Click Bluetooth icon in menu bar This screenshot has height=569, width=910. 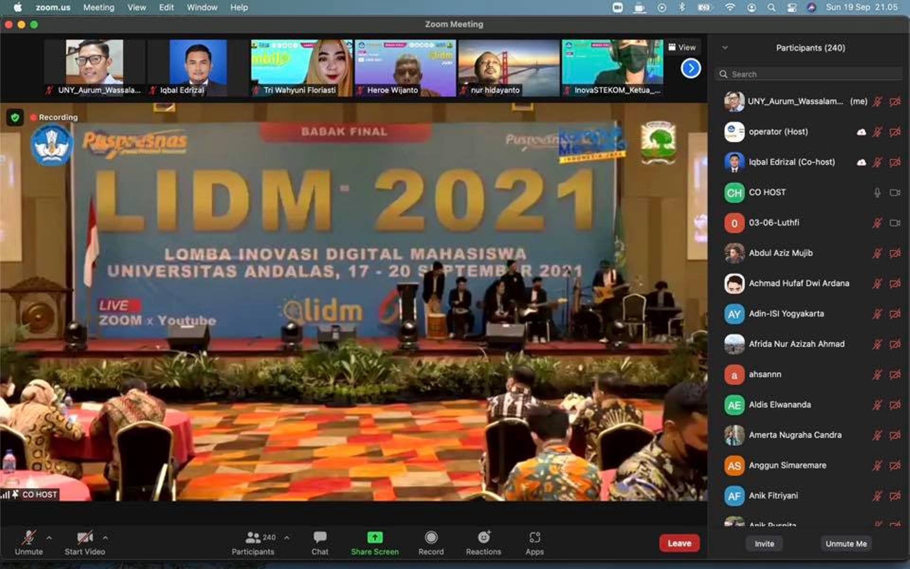[682, 8]
